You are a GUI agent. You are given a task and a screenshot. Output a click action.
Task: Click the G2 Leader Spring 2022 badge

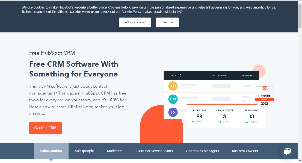pos(265,97)
